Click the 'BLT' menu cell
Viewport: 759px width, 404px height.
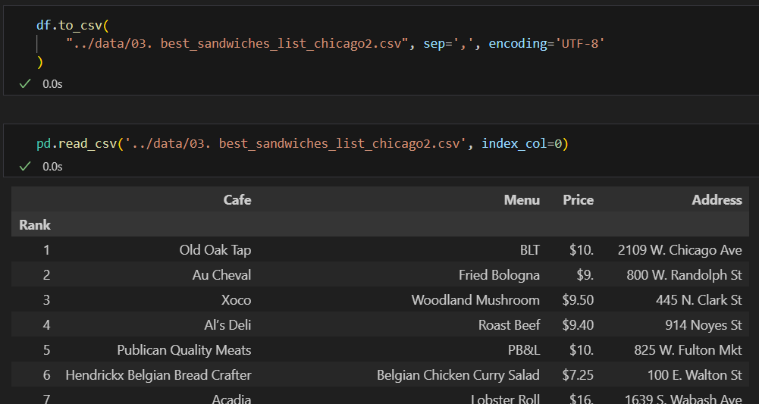530,250
